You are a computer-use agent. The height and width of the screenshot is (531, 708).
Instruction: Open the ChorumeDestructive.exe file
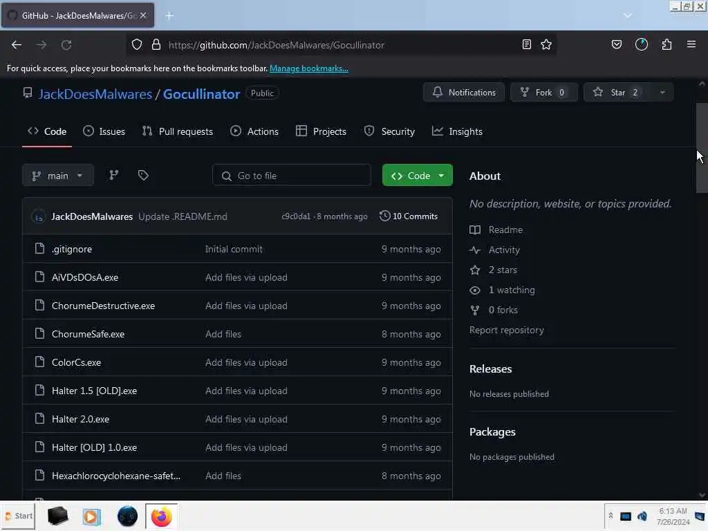click(x=103, y=306)
